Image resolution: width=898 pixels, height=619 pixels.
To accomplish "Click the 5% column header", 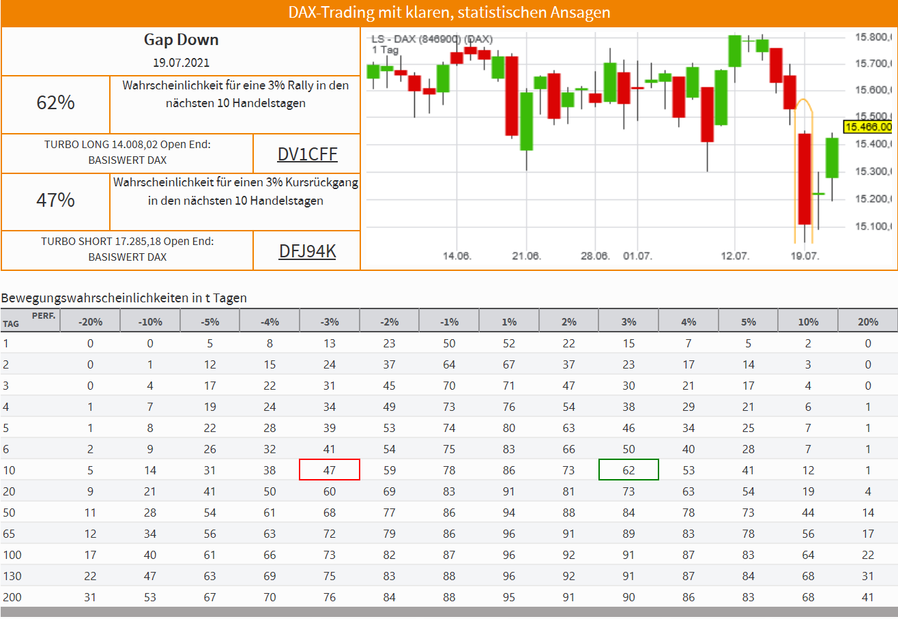I will pos(749,321).
